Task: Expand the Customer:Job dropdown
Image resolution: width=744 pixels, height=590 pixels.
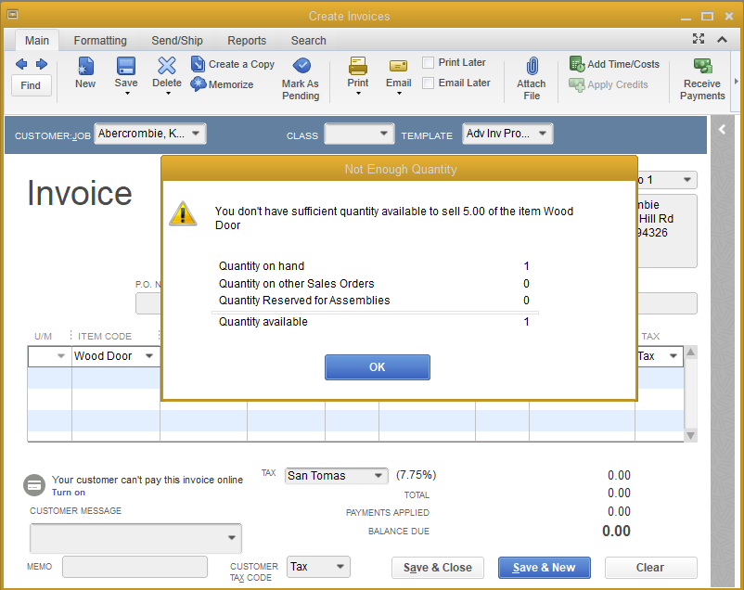Action: click(x=195, y=134)
